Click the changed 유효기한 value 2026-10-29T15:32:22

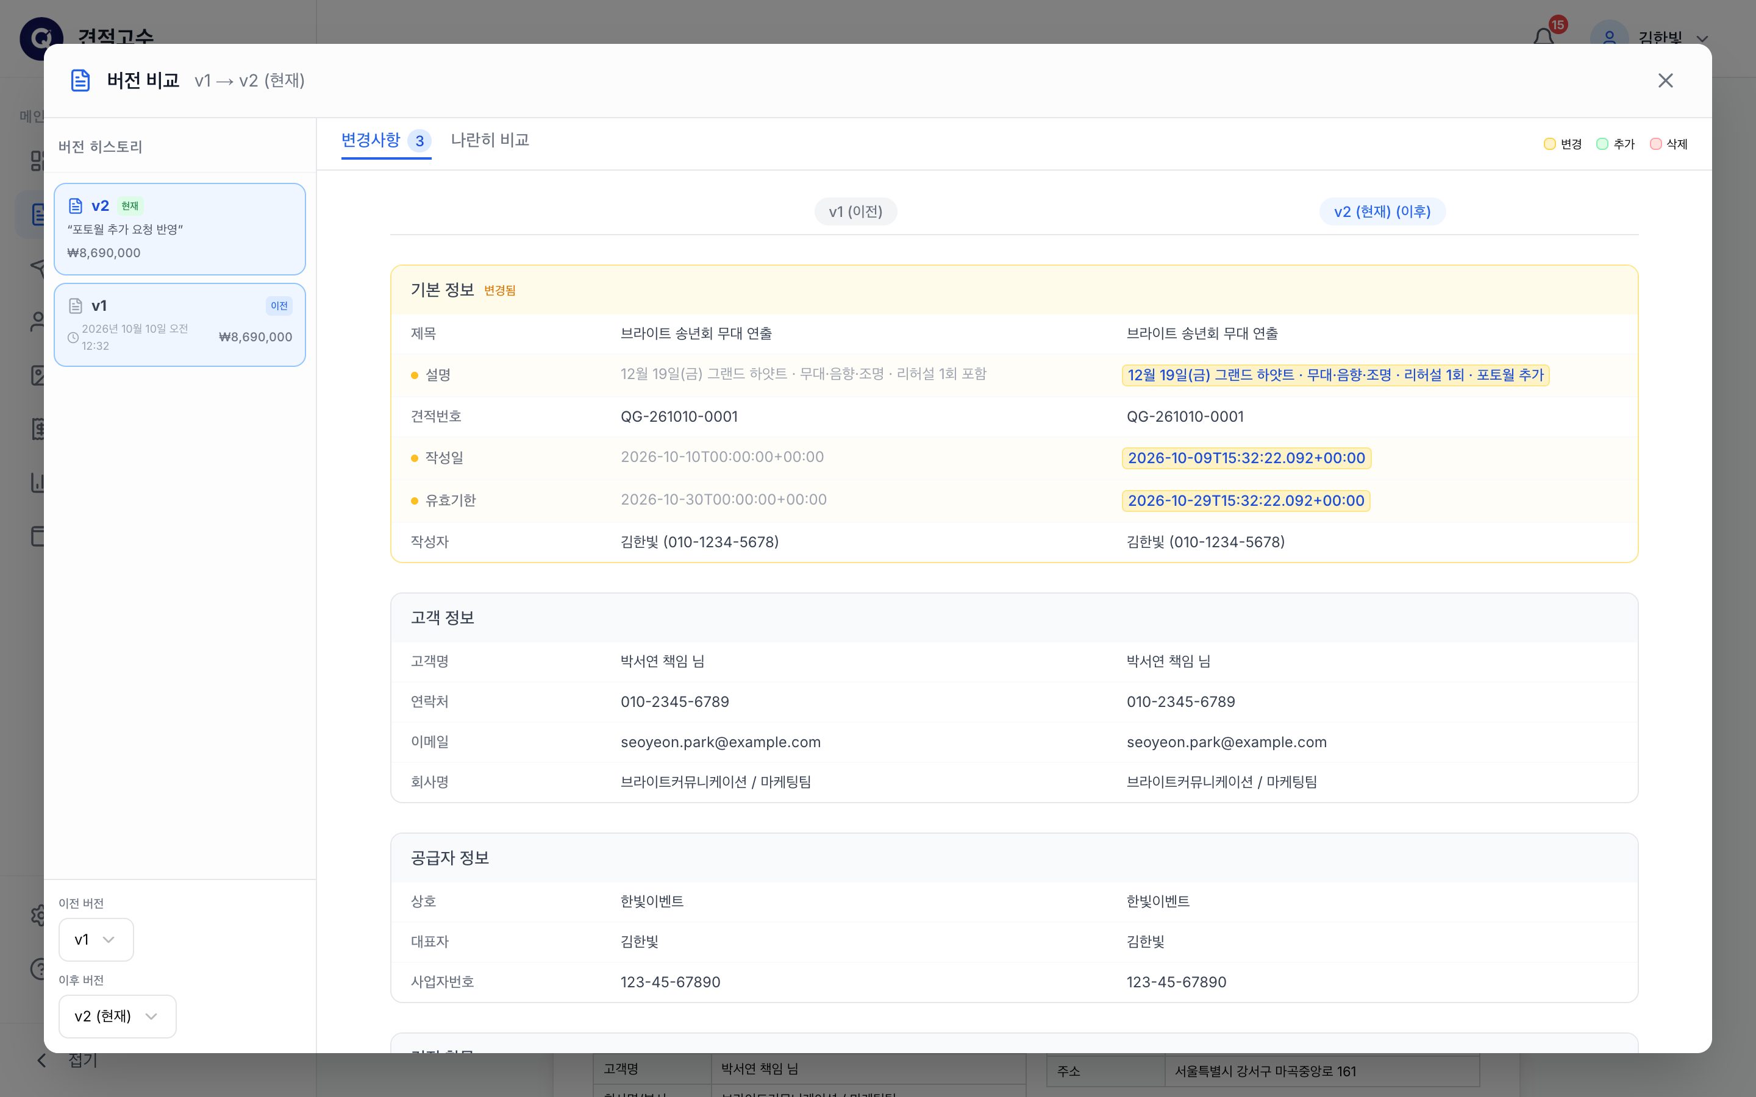[1246, 500]
